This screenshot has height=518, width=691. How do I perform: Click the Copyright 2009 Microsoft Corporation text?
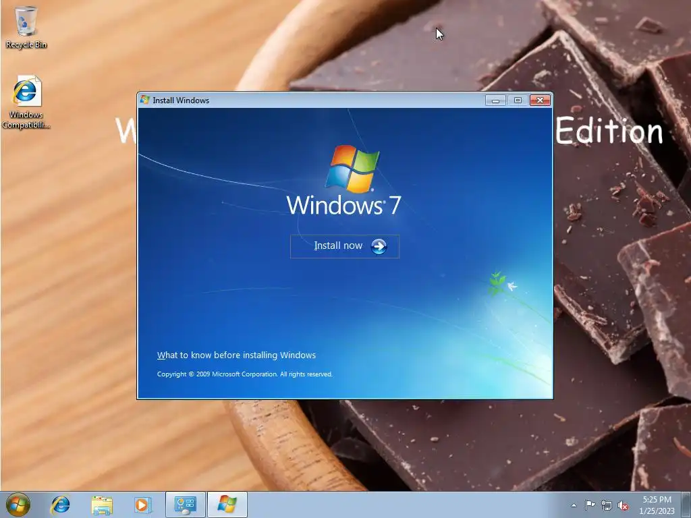pos(244,374)
